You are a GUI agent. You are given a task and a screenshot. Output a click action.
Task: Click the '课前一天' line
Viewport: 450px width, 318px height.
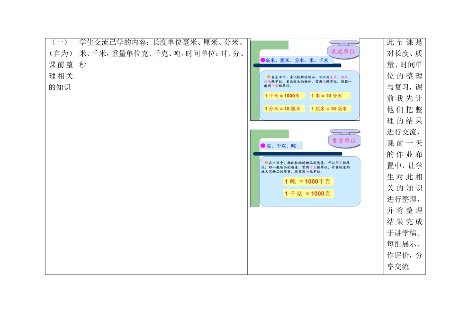tap(405, 143)
